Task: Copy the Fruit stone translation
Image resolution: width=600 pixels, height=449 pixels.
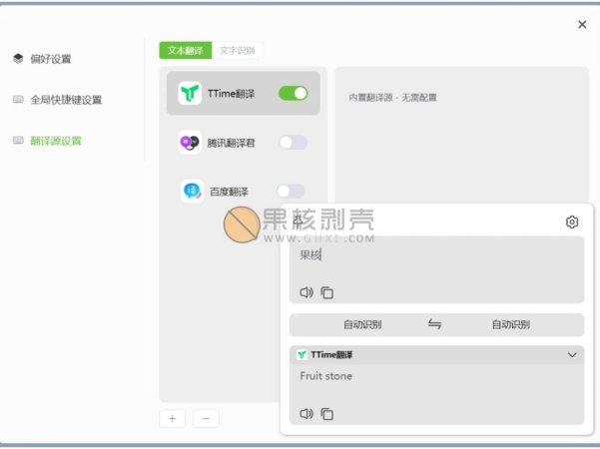Action: pyautogui.click(x=326, y=414)
